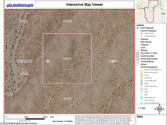This screenshot has width=167, height=125.
Task: Click the Calculated Measure milepost icon
Action: click(x=142, y=36)
